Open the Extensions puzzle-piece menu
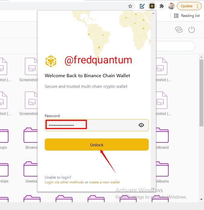This screenshot has height=210, width=204. click(x=161, y=6)
